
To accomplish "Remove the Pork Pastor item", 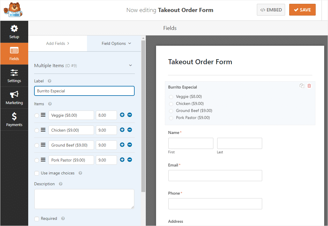I will [130, 160].
